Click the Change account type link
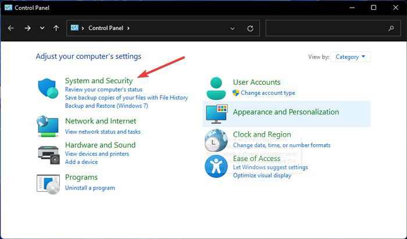The width and height of the screenshot is (407, 239). click(267, 93)
